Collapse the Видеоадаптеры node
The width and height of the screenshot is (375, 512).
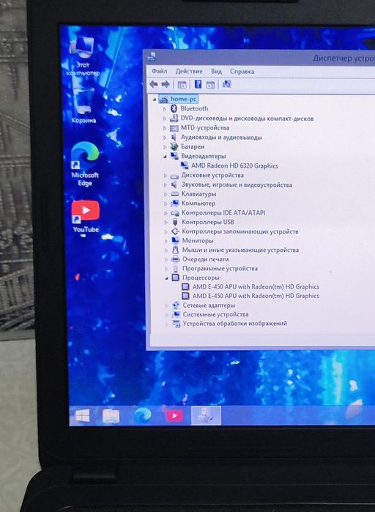165,157
